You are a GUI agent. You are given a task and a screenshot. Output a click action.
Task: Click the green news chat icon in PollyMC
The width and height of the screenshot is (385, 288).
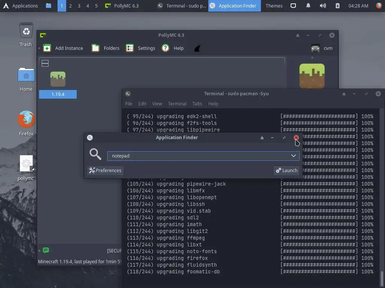46,250
